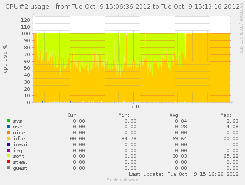Click the cpu use % axis label

[5, 59]
